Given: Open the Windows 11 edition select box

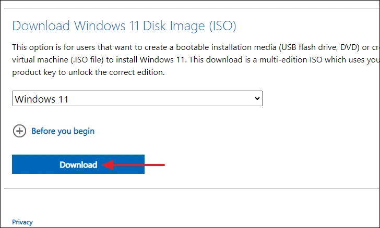Looking at the screenshot, I should click(x=137, y=98).
